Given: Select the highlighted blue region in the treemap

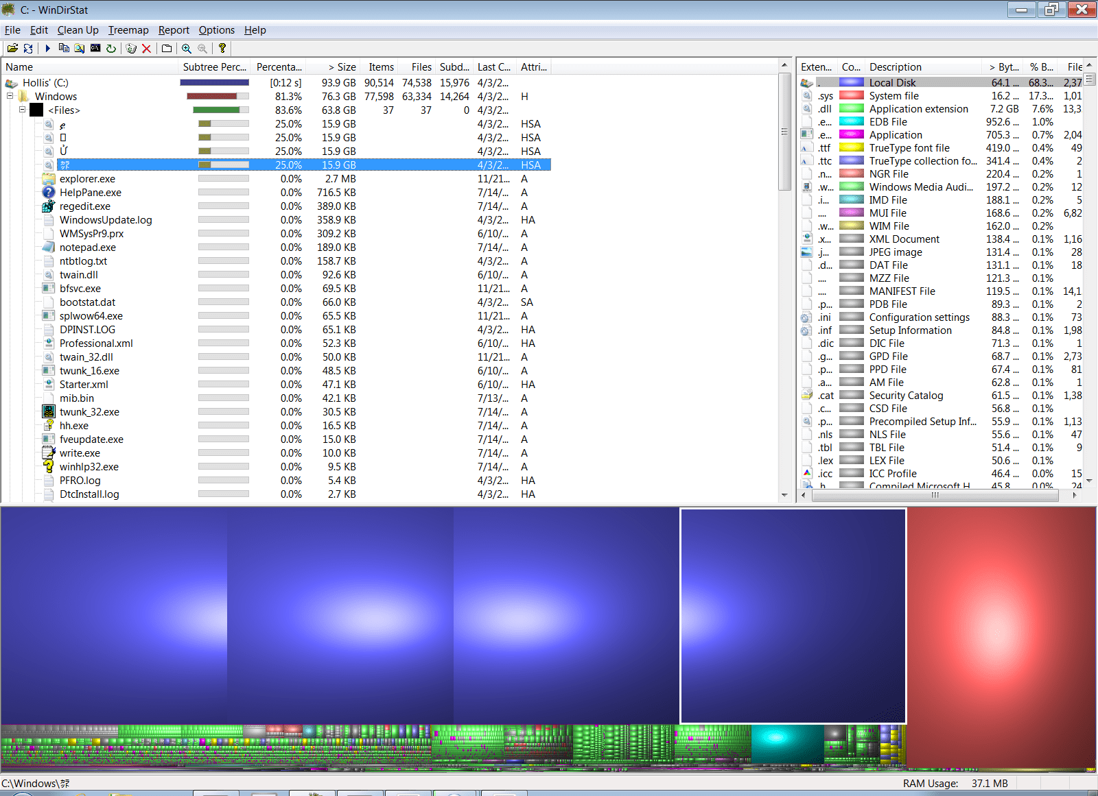Looking at the screenshot, I should [793, 615].
